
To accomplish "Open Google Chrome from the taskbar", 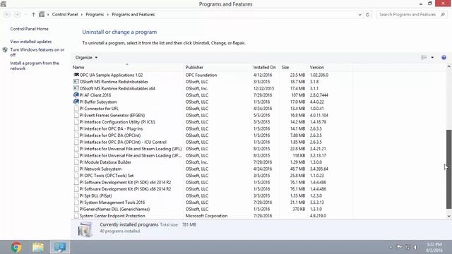I will [16, 247].
